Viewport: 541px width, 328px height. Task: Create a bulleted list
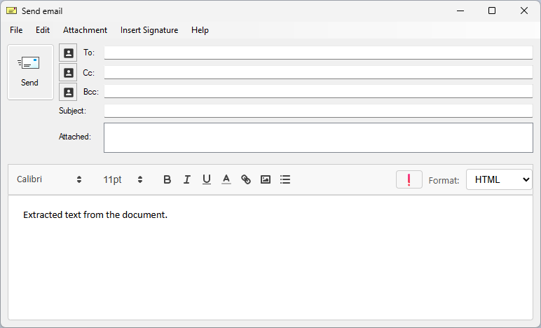[x=285, y=179]
